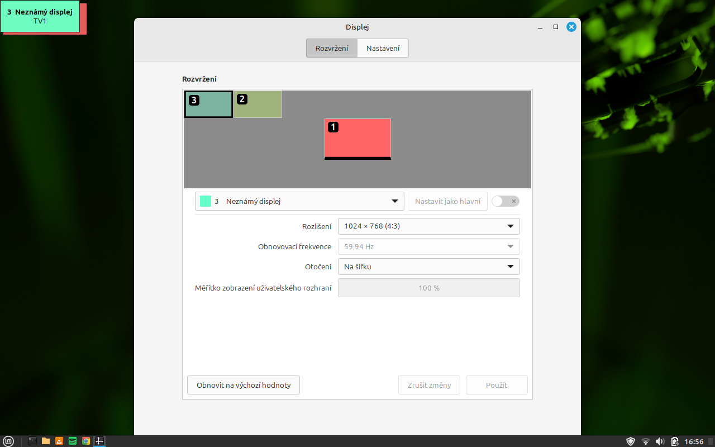The height and width of the screenshot is (447, 715).
Task: Click the Wi-Fi network tray icon
Action: pyautogui.click(x=646, y=441)
